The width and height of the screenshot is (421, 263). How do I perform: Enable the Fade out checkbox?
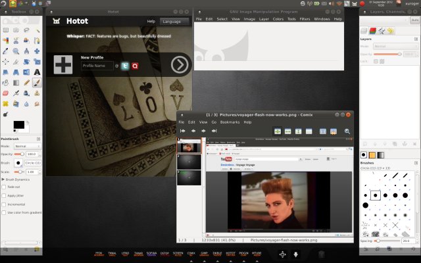point(5,187)
